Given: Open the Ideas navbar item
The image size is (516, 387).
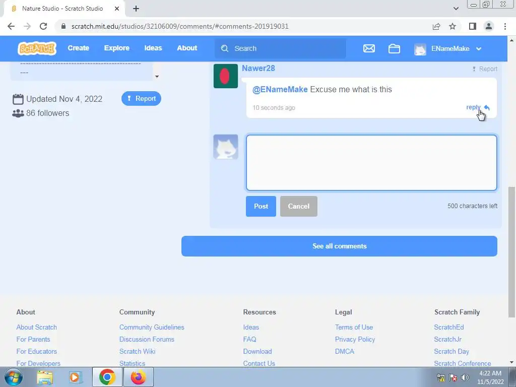Looking at the screenshot, I should click(x=153, y=48).
